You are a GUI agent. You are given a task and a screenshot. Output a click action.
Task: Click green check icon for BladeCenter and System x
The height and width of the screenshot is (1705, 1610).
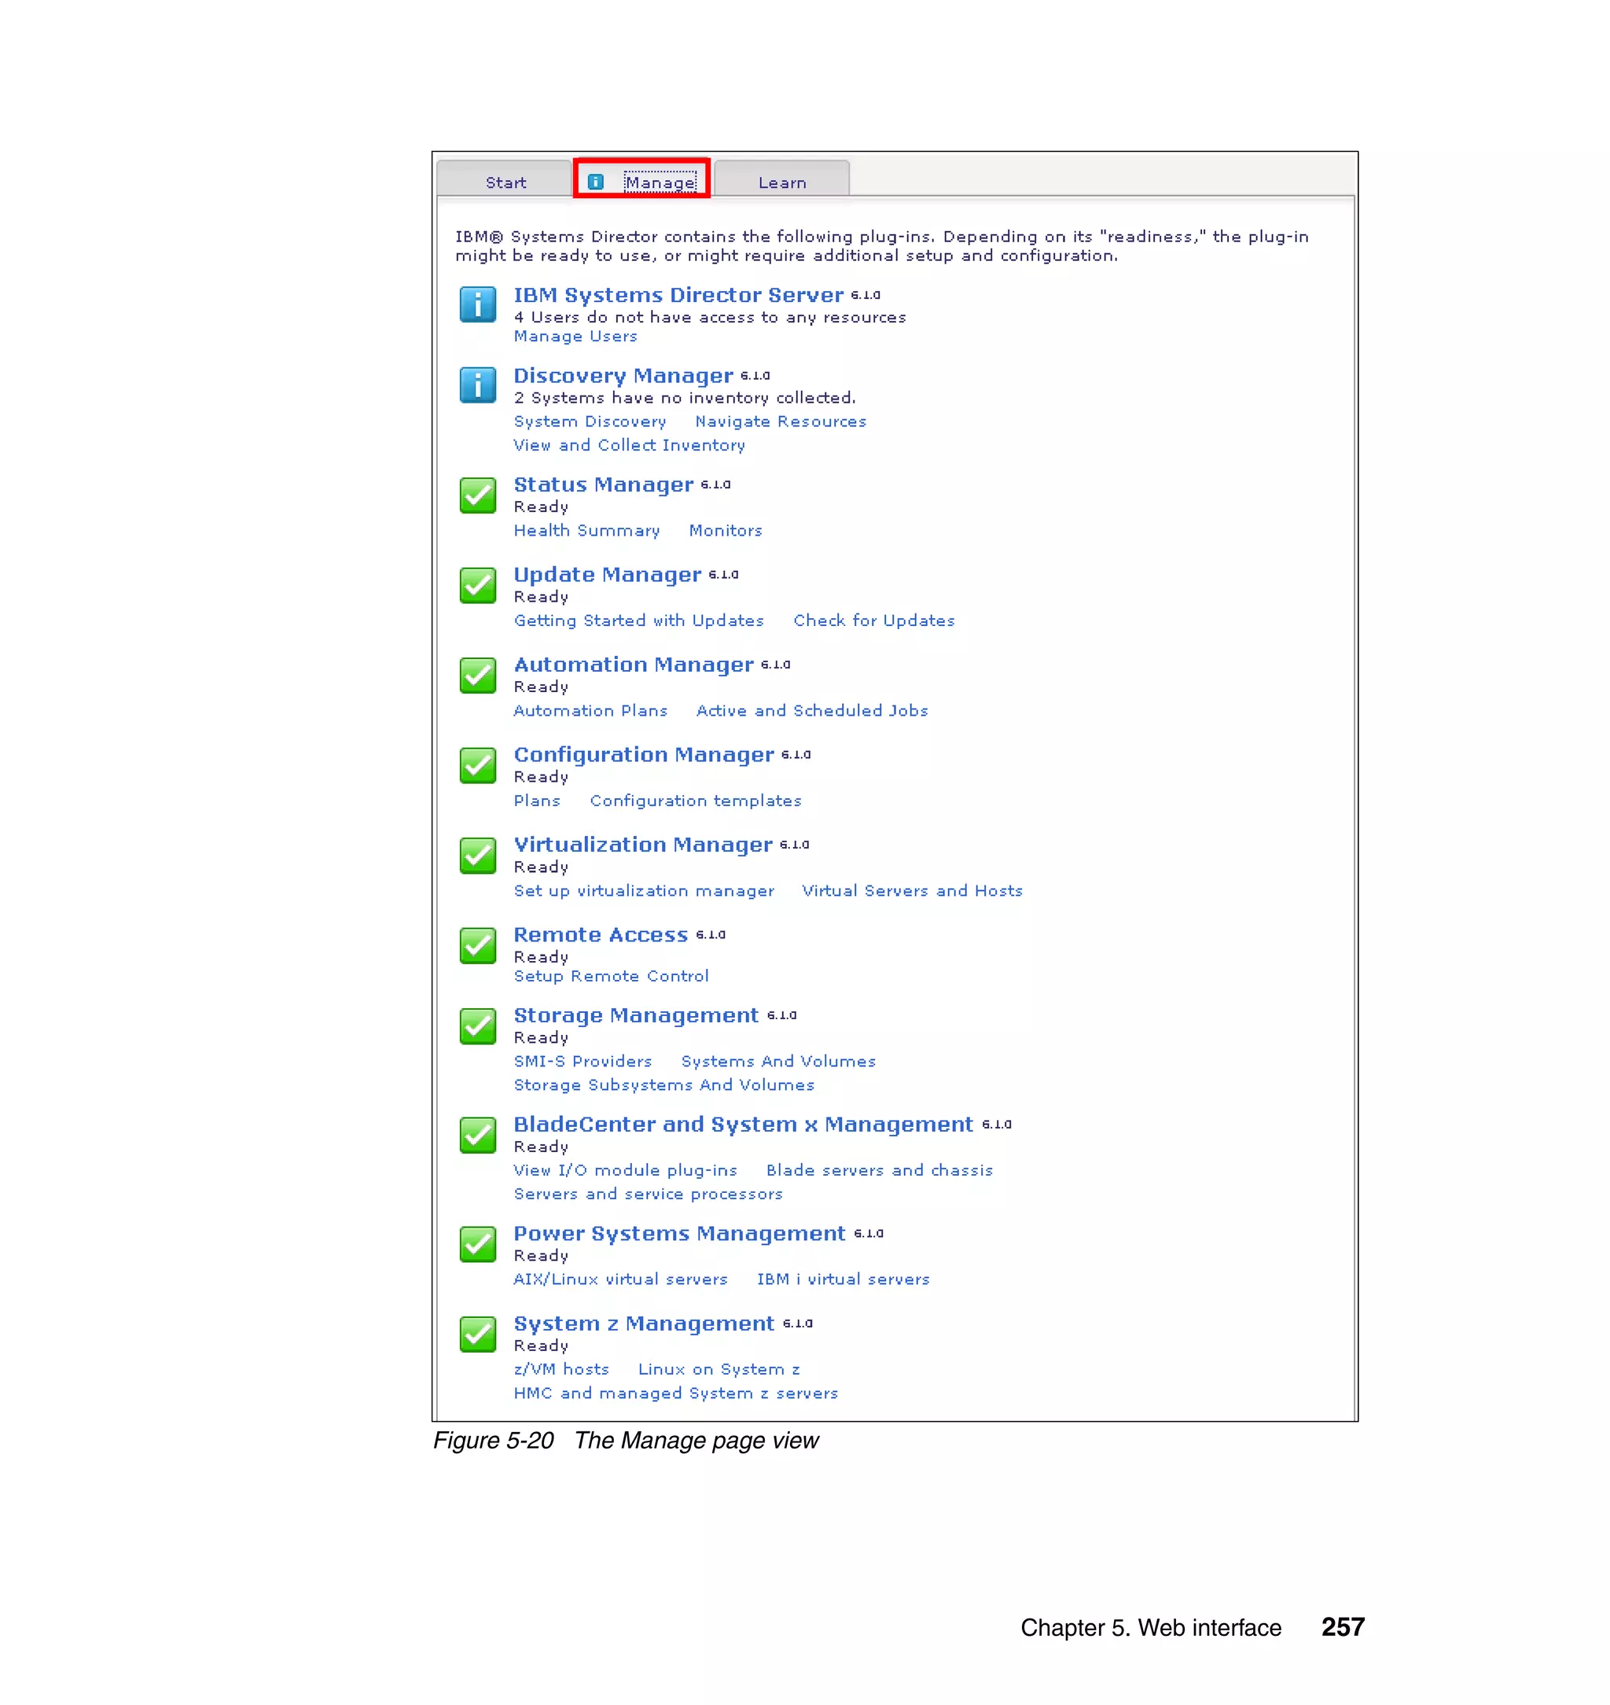coord(477,1136)
